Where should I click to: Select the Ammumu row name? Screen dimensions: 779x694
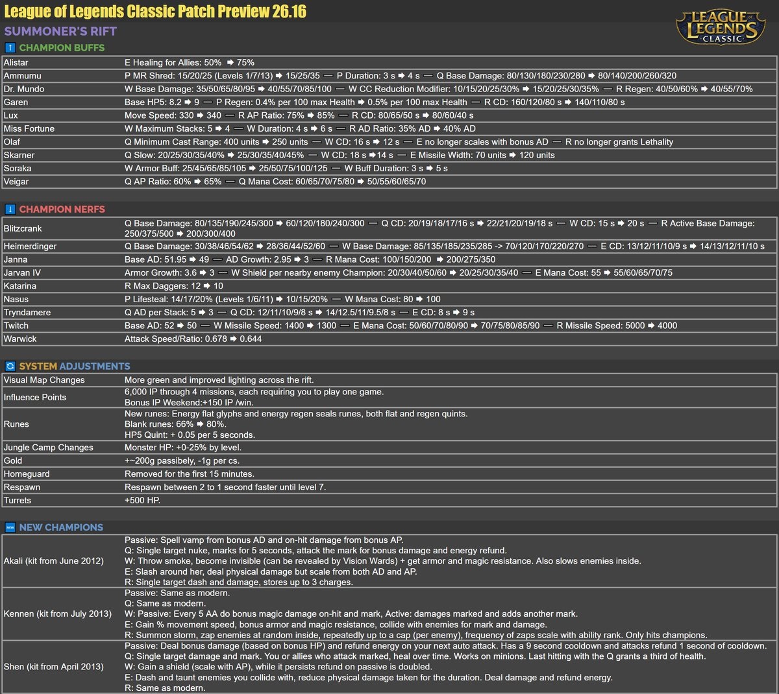(x=22, y=75)
